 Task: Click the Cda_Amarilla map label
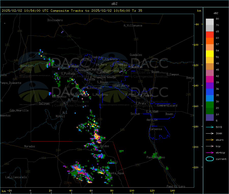(x=19, y=110)
